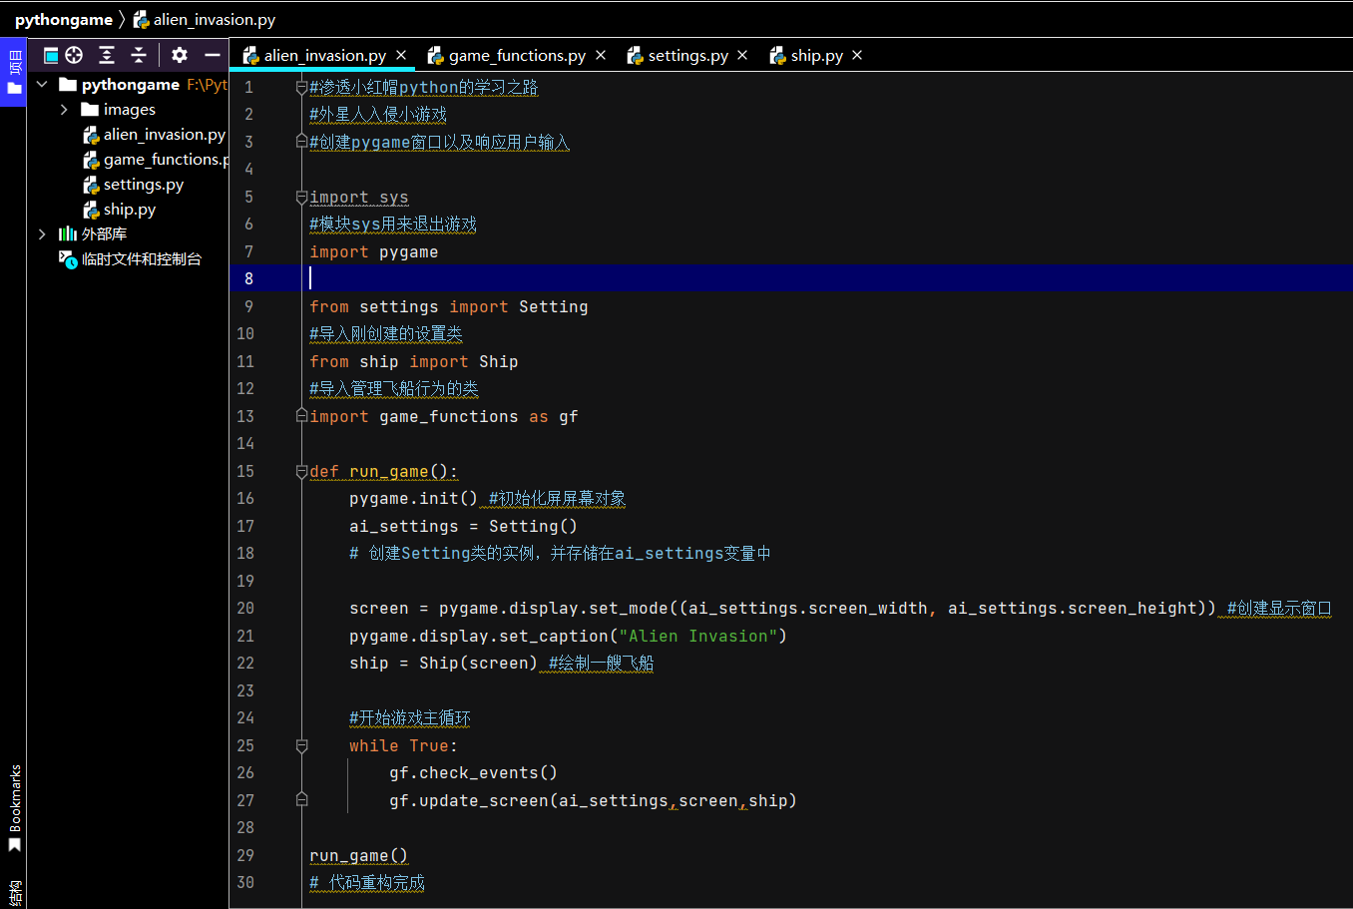Click pythongame breadcrumb in navigation bar
Viewport: 1353px width, 909px height.
64,19
